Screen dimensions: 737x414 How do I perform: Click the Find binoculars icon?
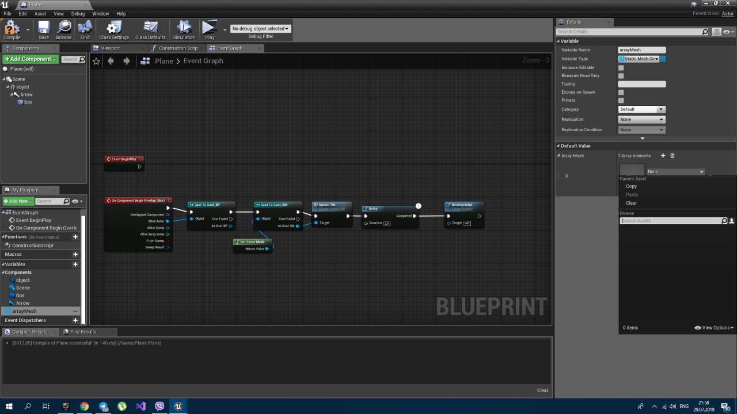pyautogui.click(x=85, y=29)
